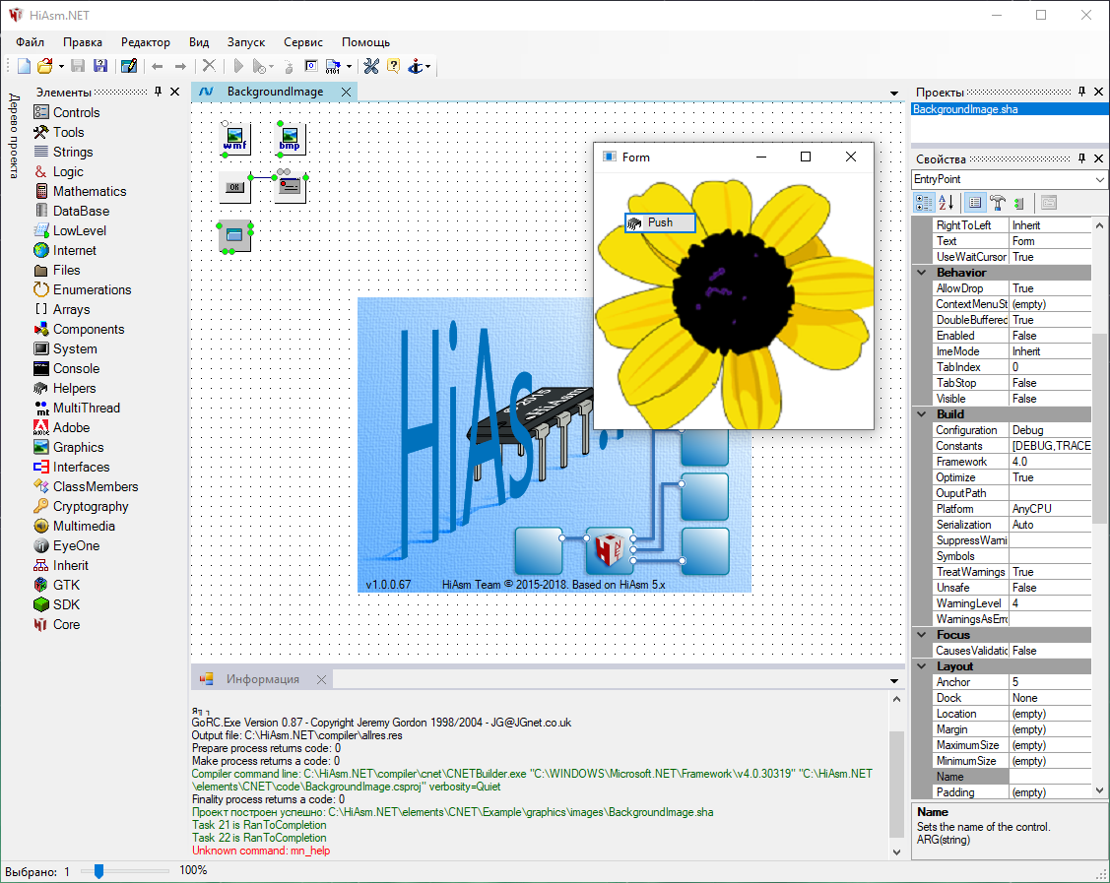
Task: Adjust the zoom slider in status bar
Action: (x=98, y=871)
